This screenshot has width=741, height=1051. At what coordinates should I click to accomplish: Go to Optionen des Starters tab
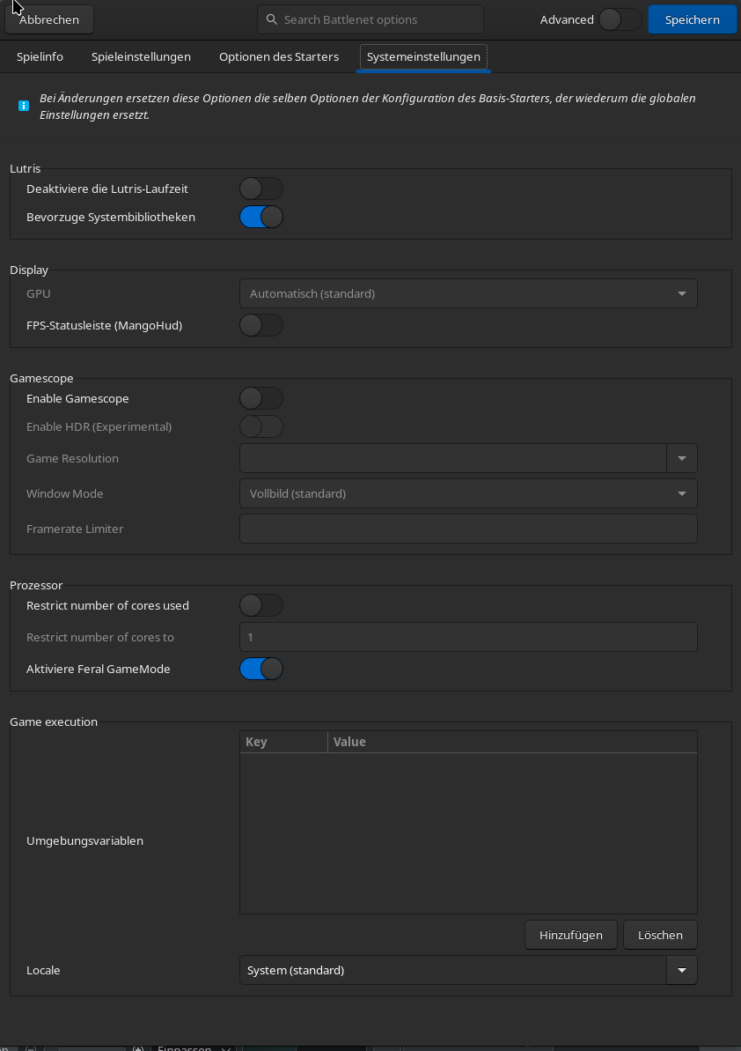click(279, 57)
